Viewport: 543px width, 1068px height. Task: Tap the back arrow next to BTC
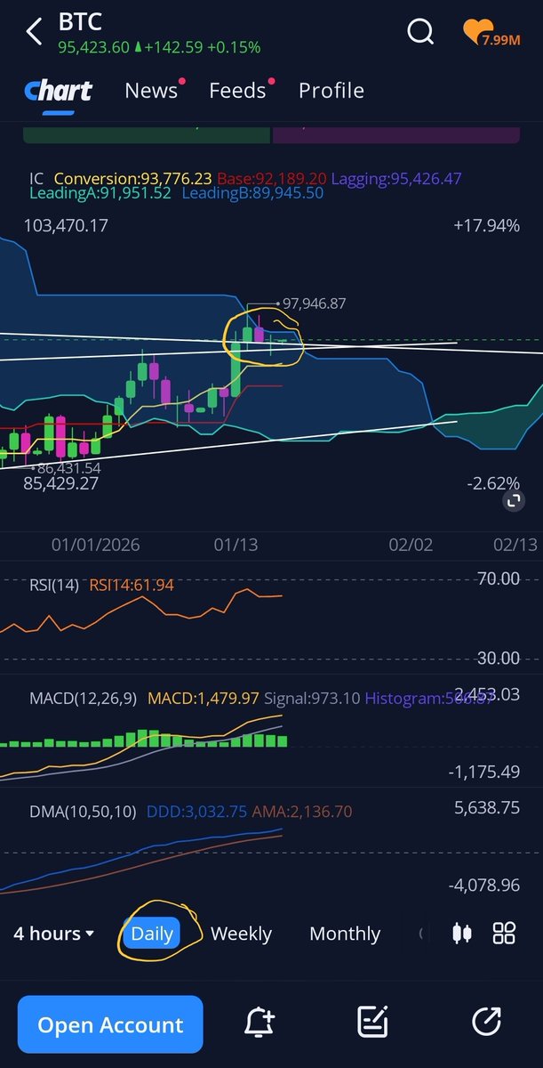pyautogui.click(x=34, y=32)
